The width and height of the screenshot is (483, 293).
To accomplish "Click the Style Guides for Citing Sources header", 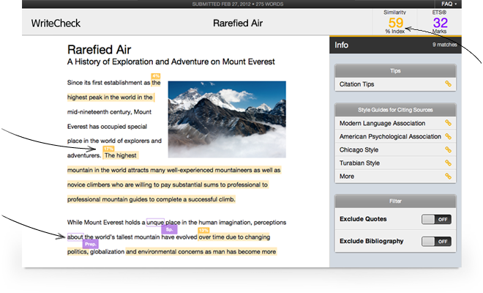I will [395, 110].
